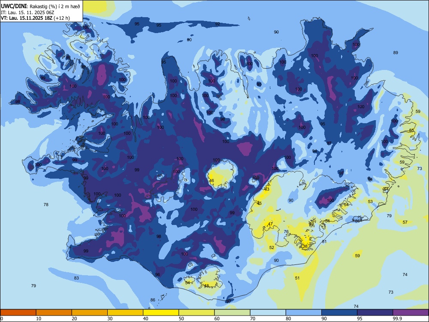The width and height of the screenshot is (429, 322).
Task: Click the 47 humidity value on the map
Action: click(270, 224)
